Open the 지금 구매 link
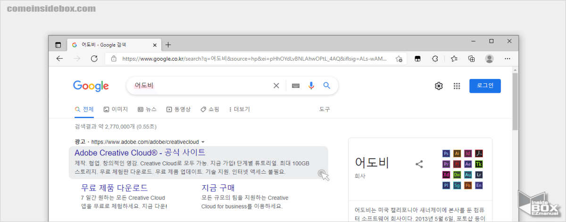The image size is (566, 222). pos(218,188)
